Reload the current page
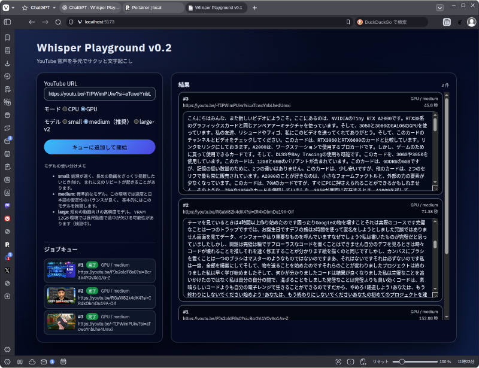The height and width of the screenshot is (368, 479). (58, 22)
